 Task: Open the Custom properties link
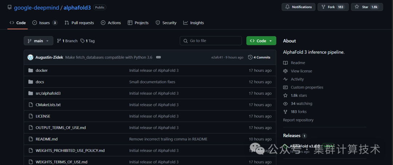point(307,87)
